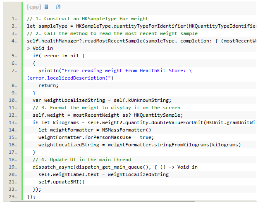Screen dimensions: 258x202
Task: Click line number 1 in the gutter
Action: pyautogui.click(x=14, y=19)
